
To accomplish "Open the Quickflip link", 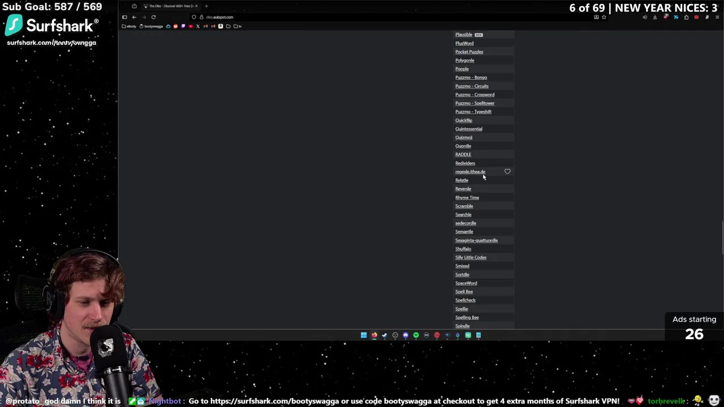I will click(463, 120).
